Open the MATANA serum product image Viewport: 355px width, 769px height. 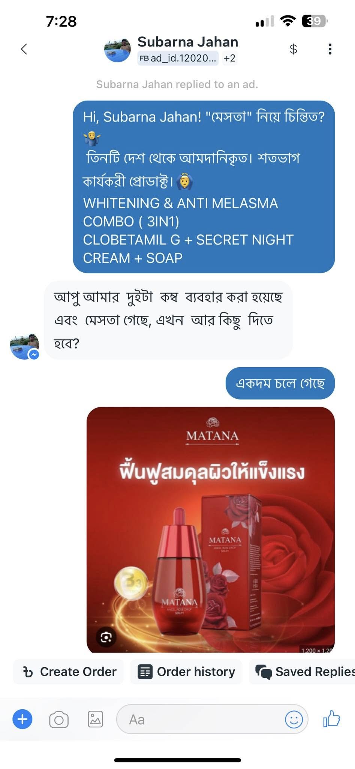[x=211, y=530]
